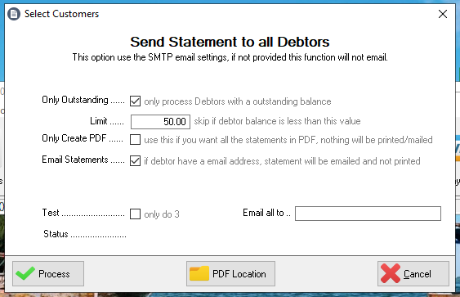Disable the Email Statements checkbox
Screen dimensions: 460x297
pyautogui.click(x=135, y=161)
